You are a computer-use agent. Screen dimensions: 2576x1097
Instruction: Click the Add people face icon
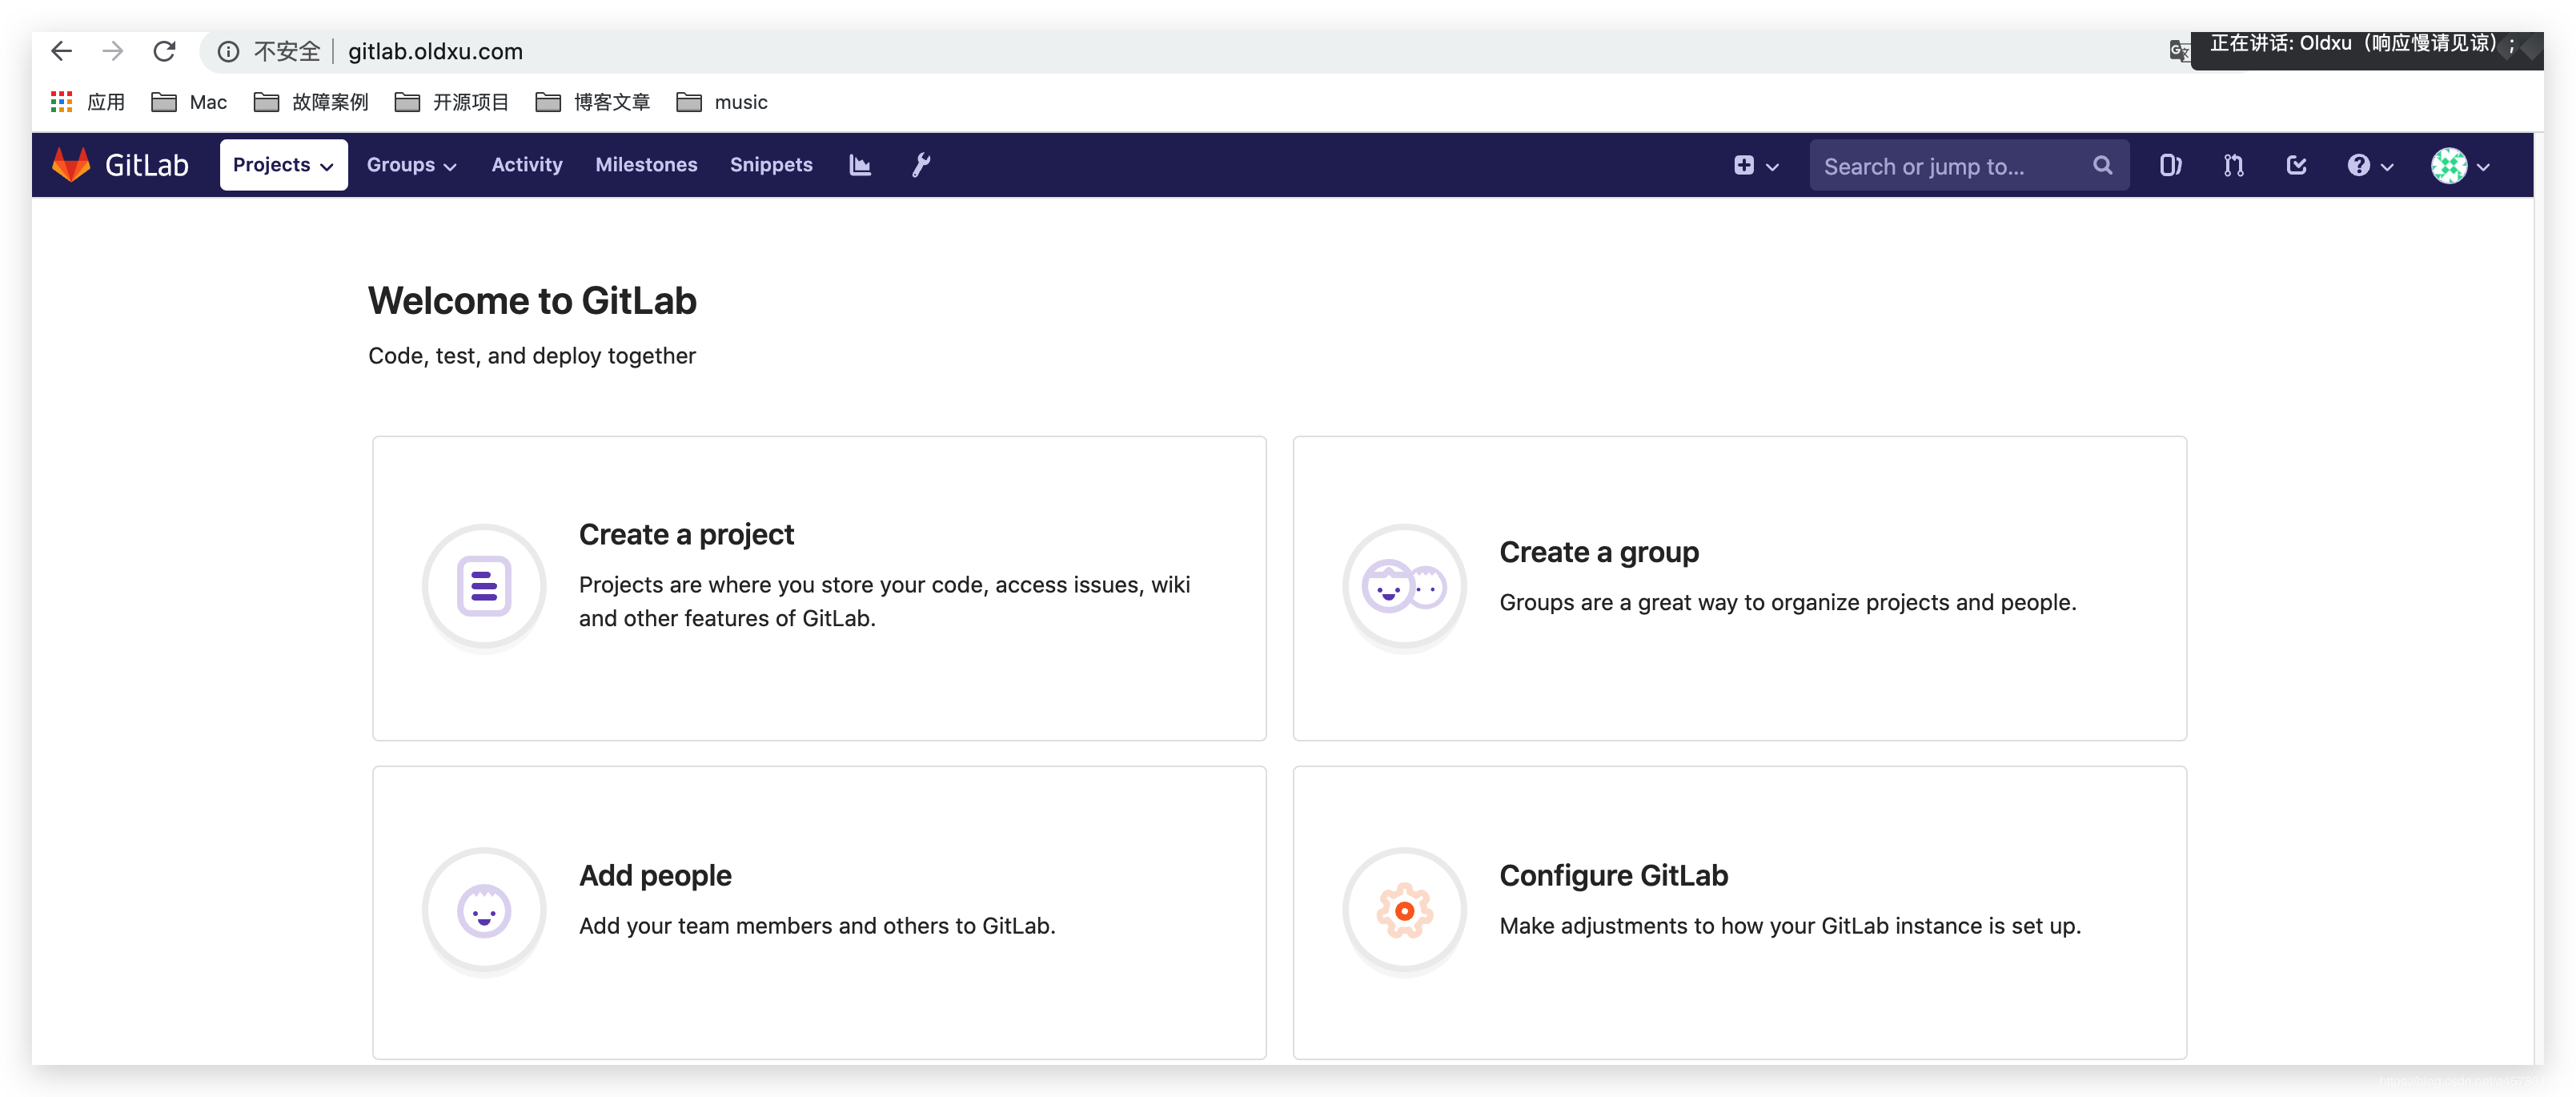[484, 911]
